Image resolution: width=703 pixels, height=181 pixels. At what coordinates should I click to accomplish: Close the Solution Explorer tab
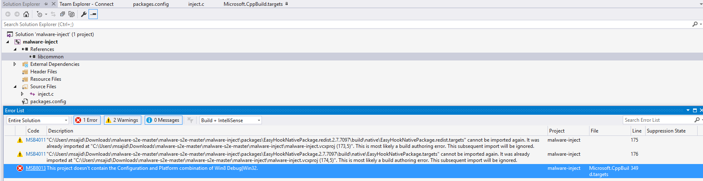coord(54,4)
